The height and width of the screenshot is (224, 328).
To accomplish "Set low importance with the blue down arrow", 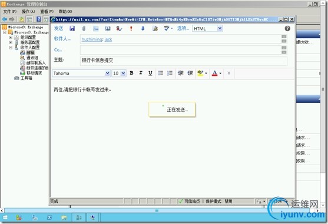I will click(143, 28).
